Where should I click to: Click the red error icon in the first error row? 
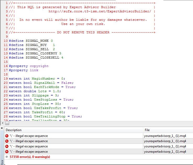point(7,136)
